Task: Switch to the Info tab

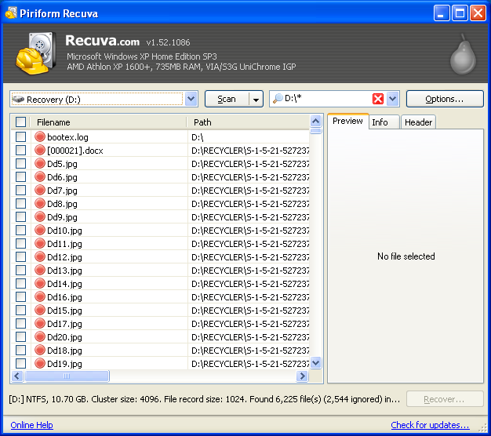Action: point(384,122)
